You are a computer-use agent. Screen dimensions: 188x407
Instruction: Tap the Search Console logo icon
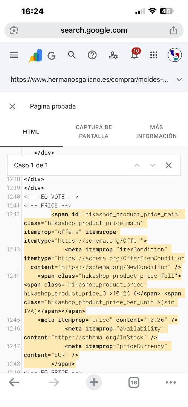point(35,55)
